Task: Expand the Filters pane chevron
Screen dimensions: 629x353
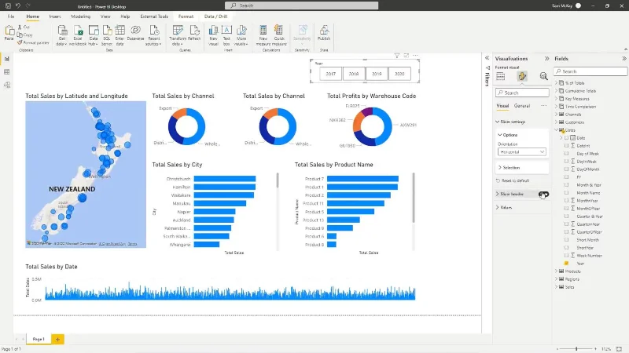Action: [487, 58]
